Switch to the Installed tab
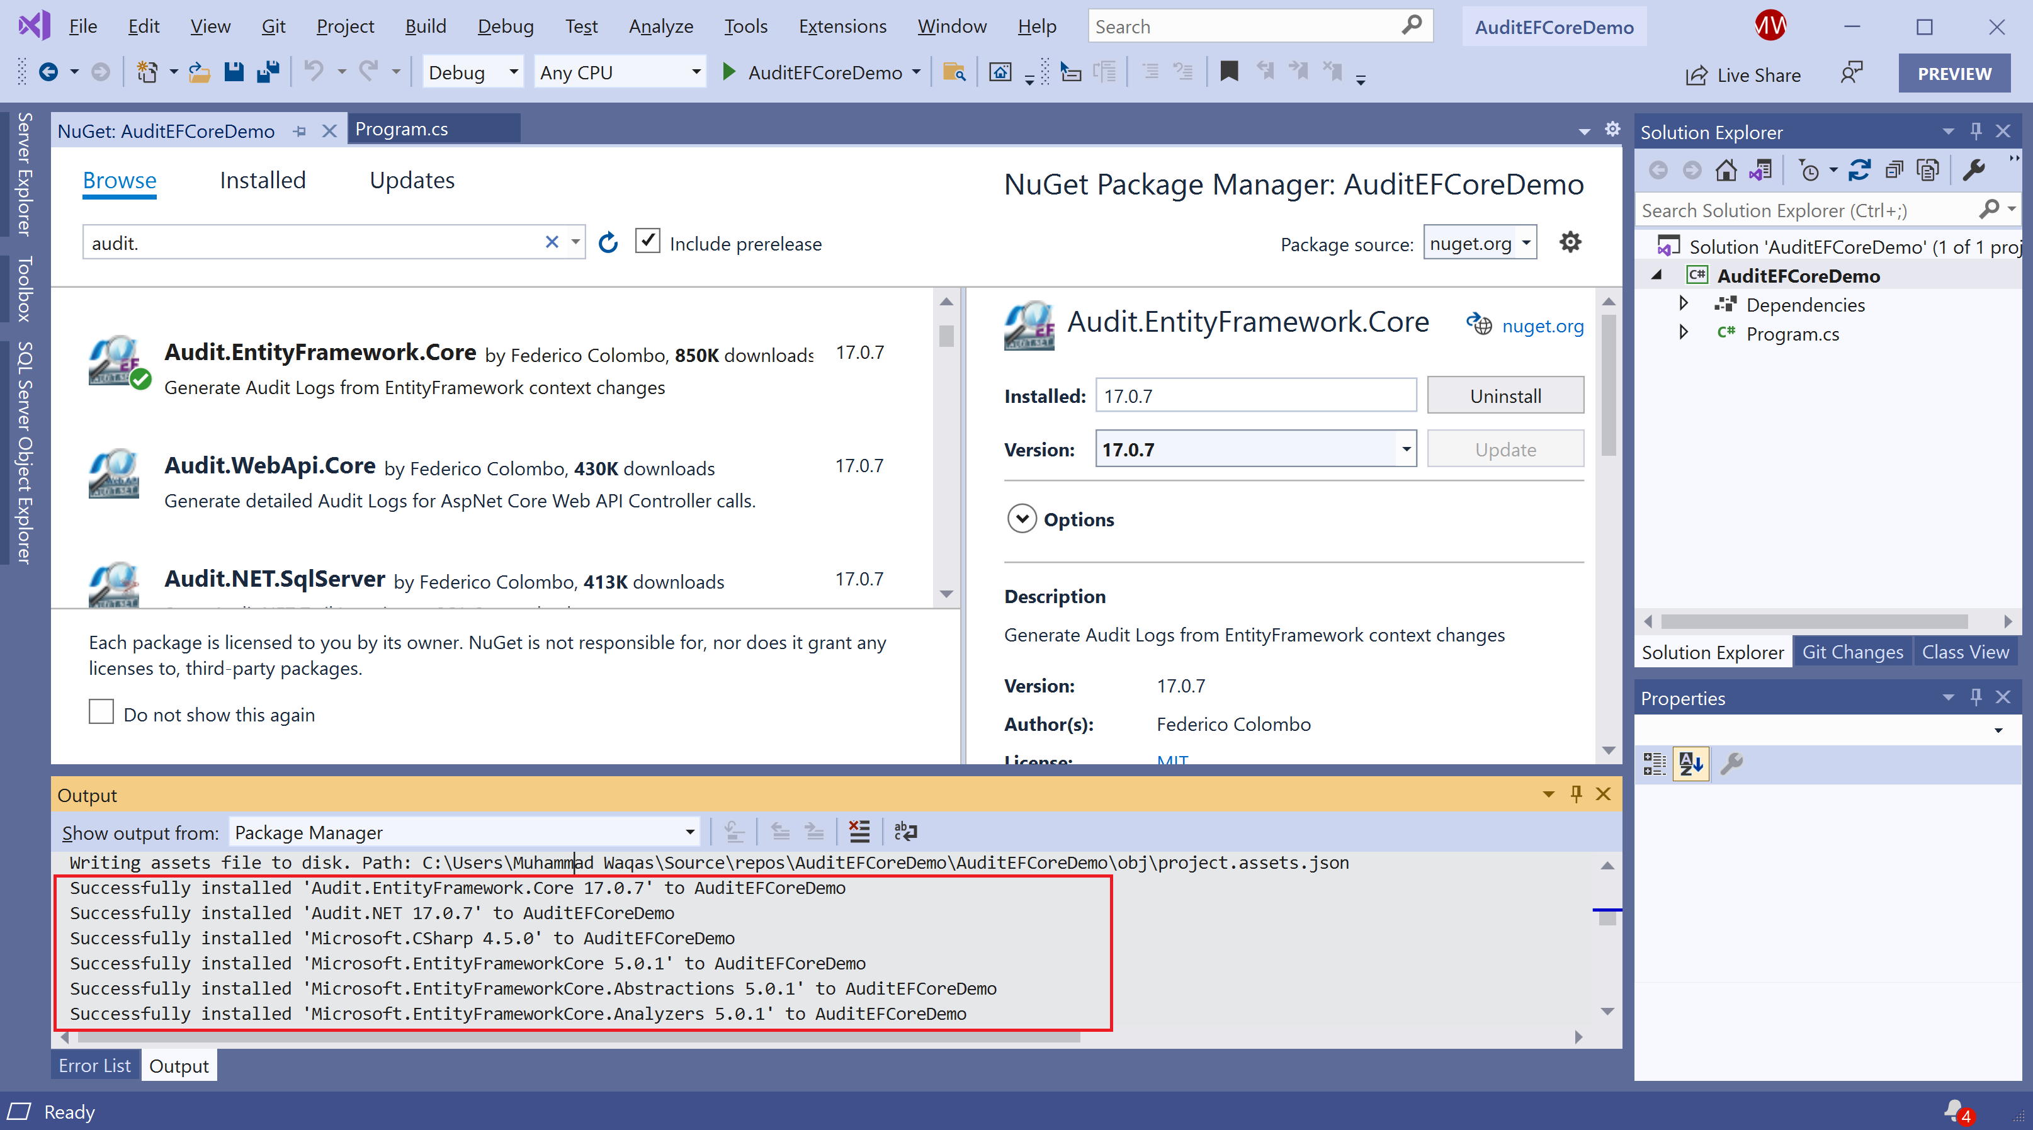 coord(262,181)
